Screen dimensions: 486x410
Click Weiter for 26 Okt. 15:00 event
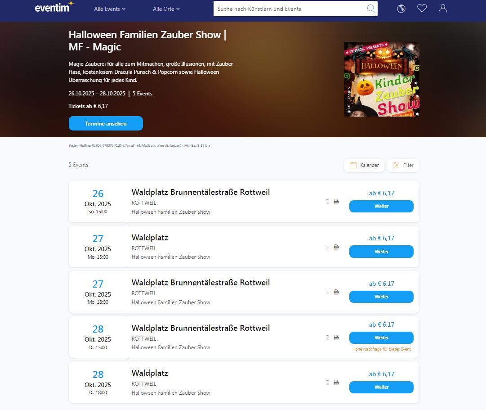[381, 206]
